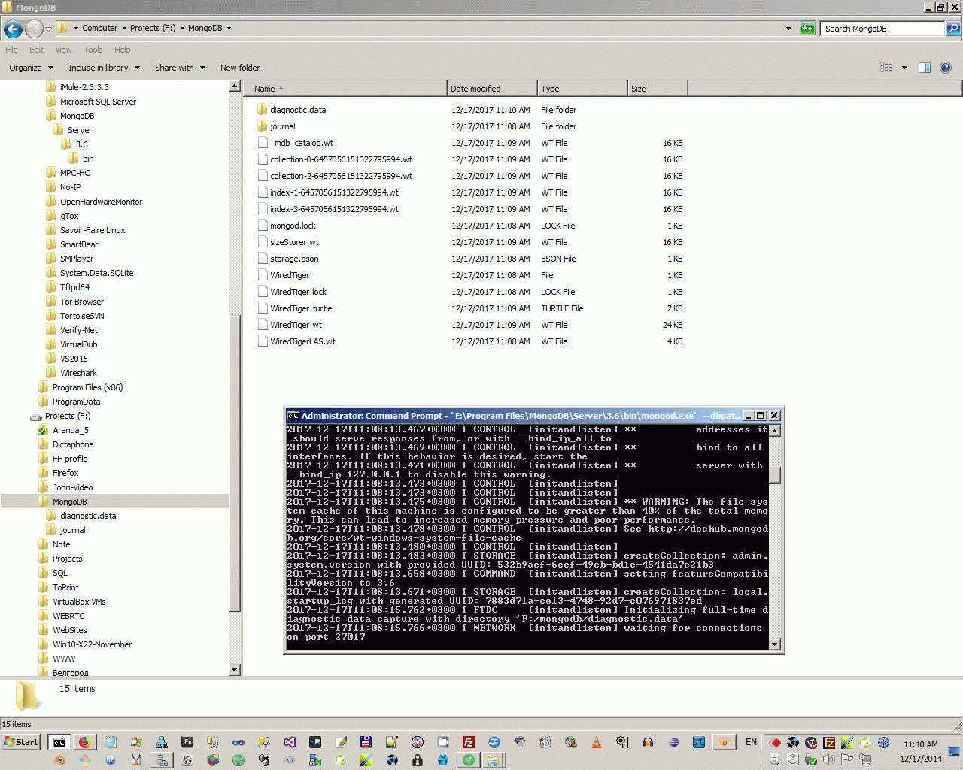Select the mongod.lock file

[x=293, y=226]
